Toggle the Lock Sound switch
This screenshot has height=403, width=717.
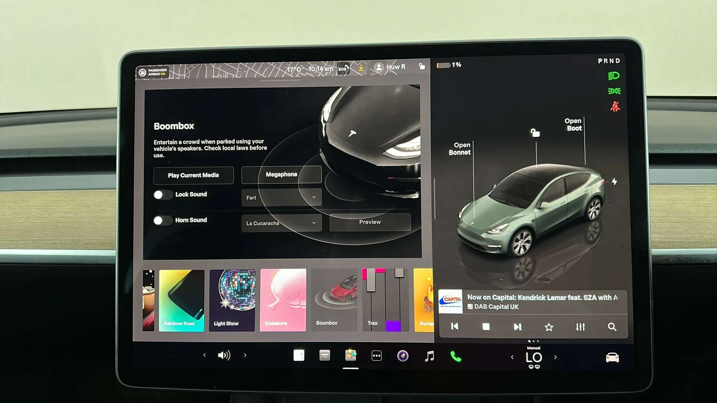coord(163,195)
